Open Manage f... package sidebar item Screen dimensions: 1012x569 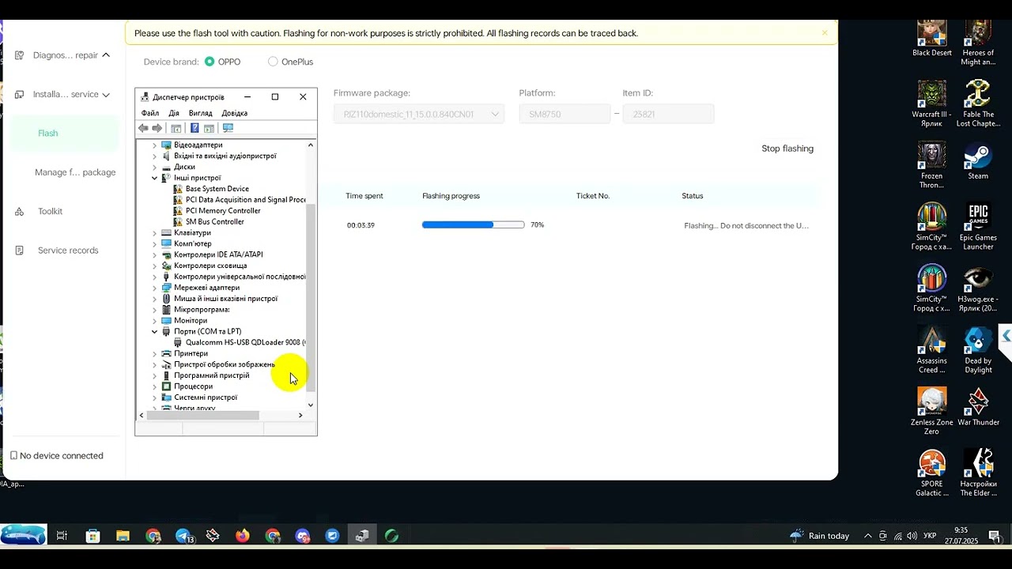[x=75, y=172]
